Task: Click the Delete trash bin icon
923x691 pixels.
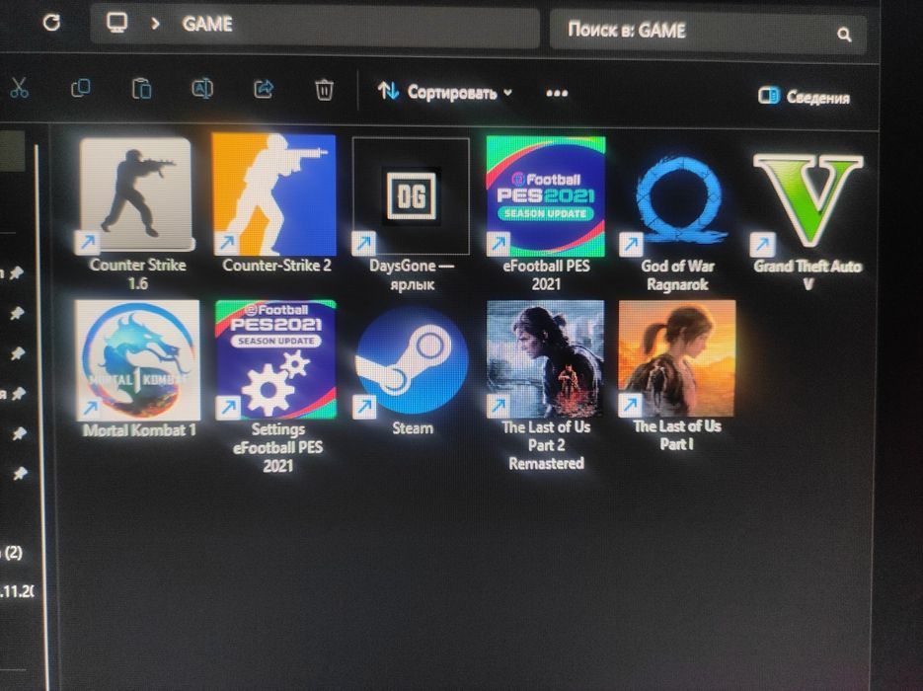Action: [325, 90]
